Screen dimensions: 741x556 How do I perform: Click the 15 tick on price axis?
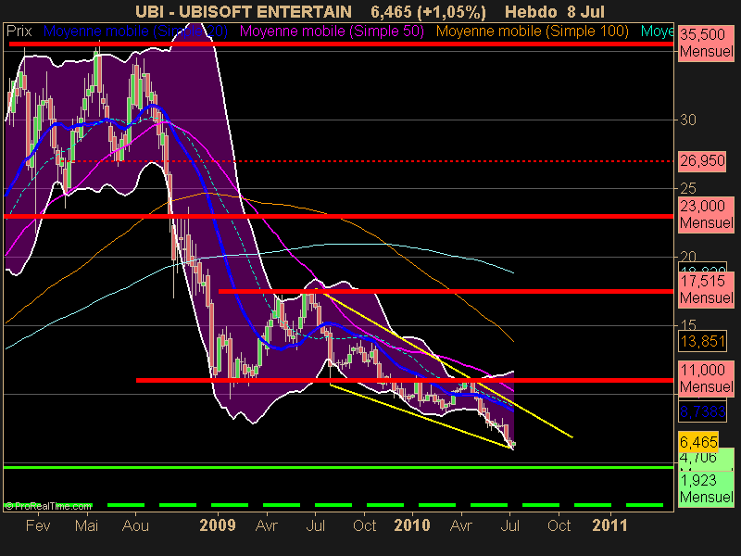coord(688,325)
